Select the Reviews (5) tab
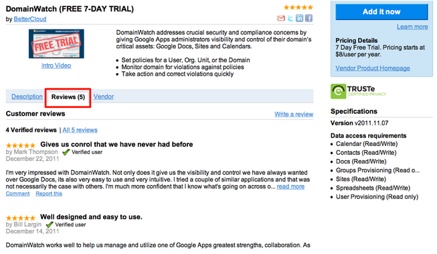Screen dimensions: 437x254 tap(68, 97)
